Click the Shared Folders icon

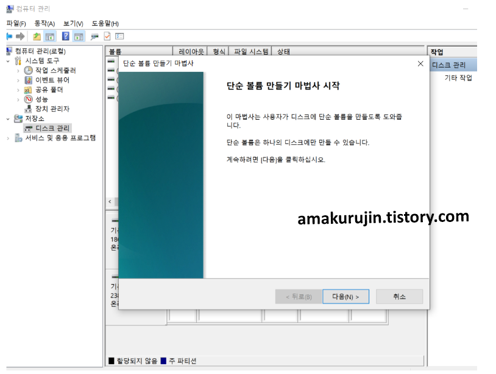[28, 90]
